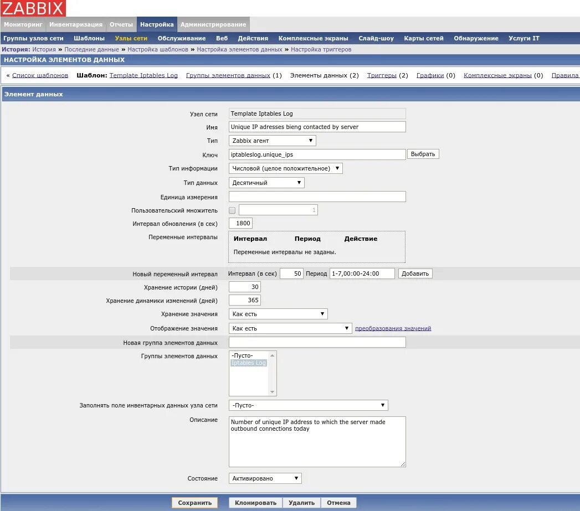Go to Группы узлов сети submenu
This screenshot has width=580, height=511.
point(33,38)
